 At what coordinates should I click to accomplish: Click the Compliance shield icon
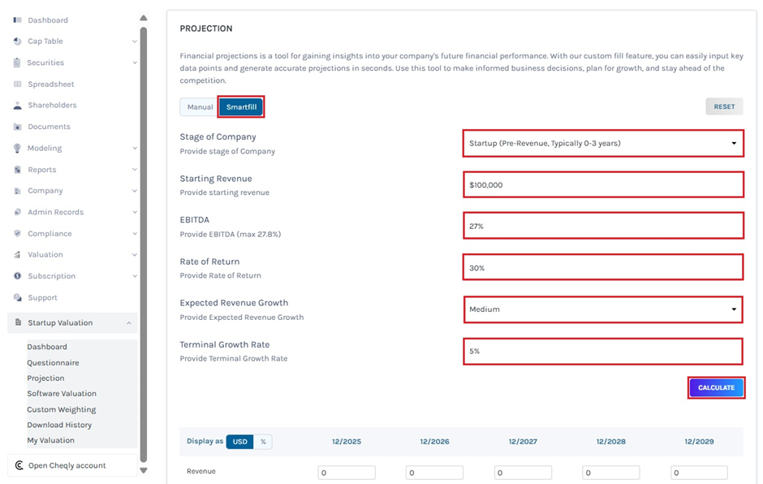point(18,234)
